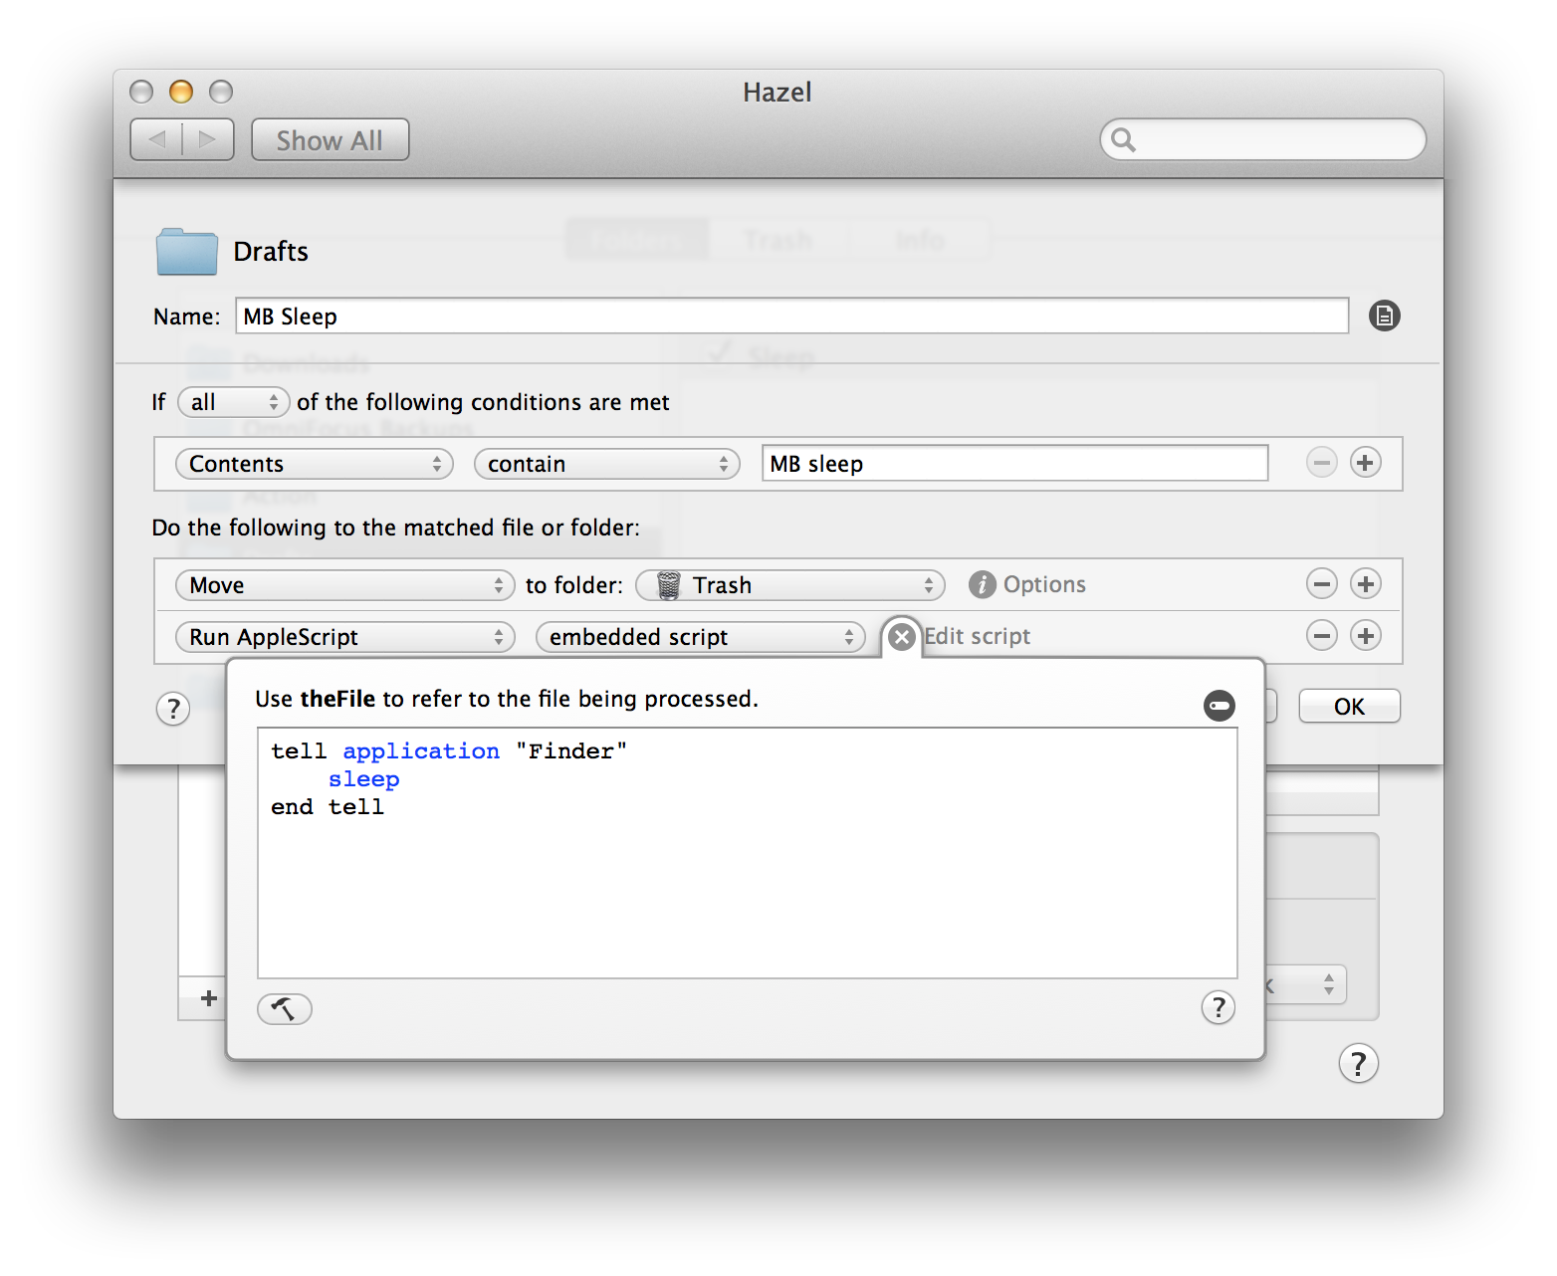Click the dark round button in script popover

(1219, 706)
